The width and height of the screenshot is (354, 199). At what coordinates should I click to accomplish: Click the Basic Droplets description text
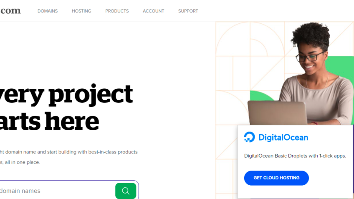295,156
